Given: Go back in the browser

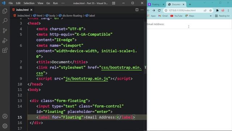Looking at the screenshot, I should [x=148, y=11].
